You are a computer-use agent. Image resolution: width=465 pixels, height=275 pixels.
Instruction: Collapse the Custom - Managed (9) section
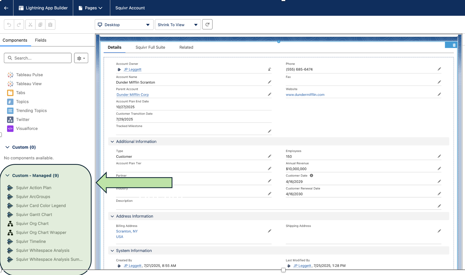coord(7,176)
